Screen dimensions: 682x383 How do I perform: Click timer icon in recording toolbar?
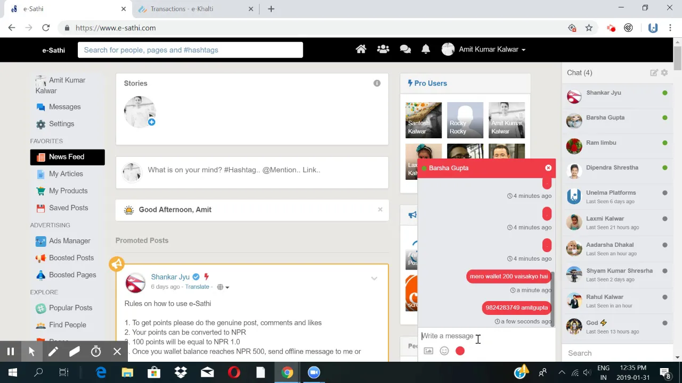[96, 352]
